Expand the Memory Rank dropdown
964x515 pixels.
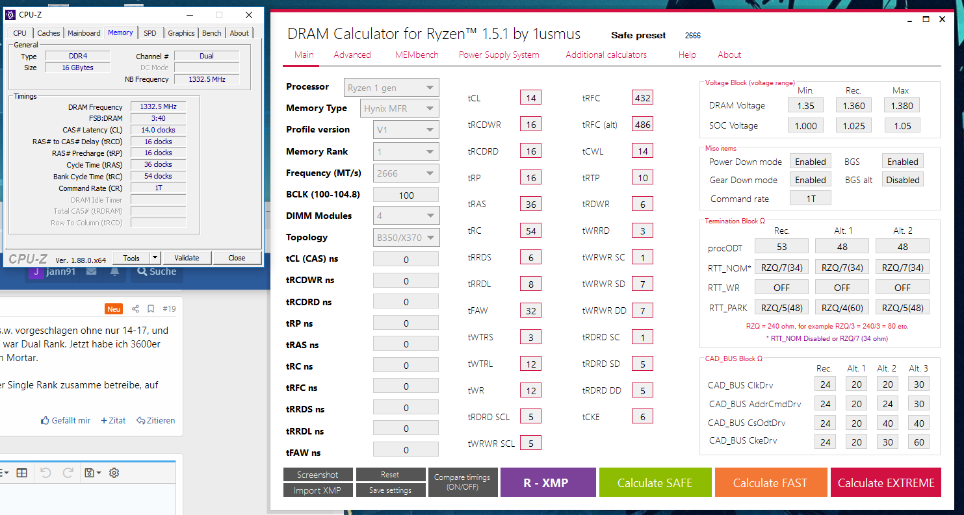point(406,152)
